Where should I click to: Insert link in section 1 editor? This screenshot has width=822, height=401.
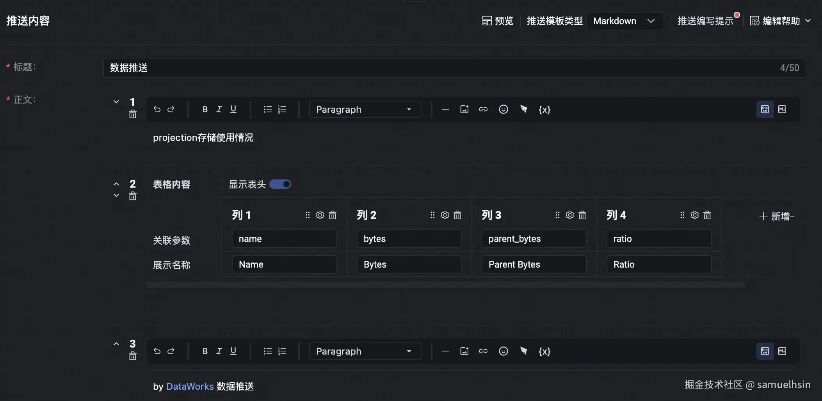(483, 109)
